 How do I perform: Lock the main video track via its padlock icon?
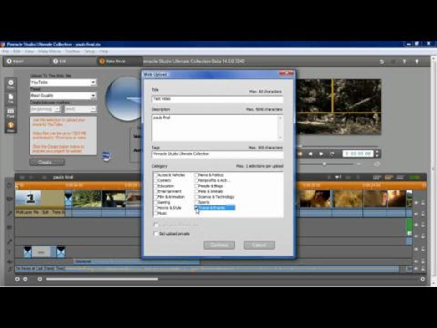pyautogui.click(x=423, y=203)
